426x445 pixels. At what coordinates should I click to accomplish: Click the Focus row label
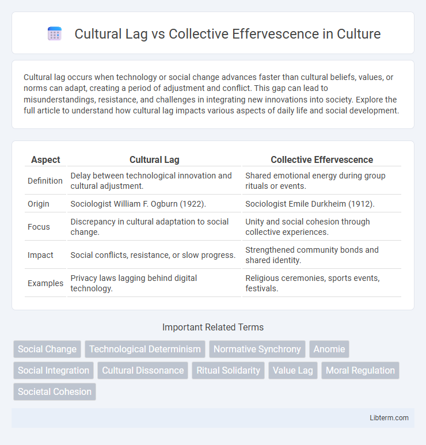tap(45, 227)
